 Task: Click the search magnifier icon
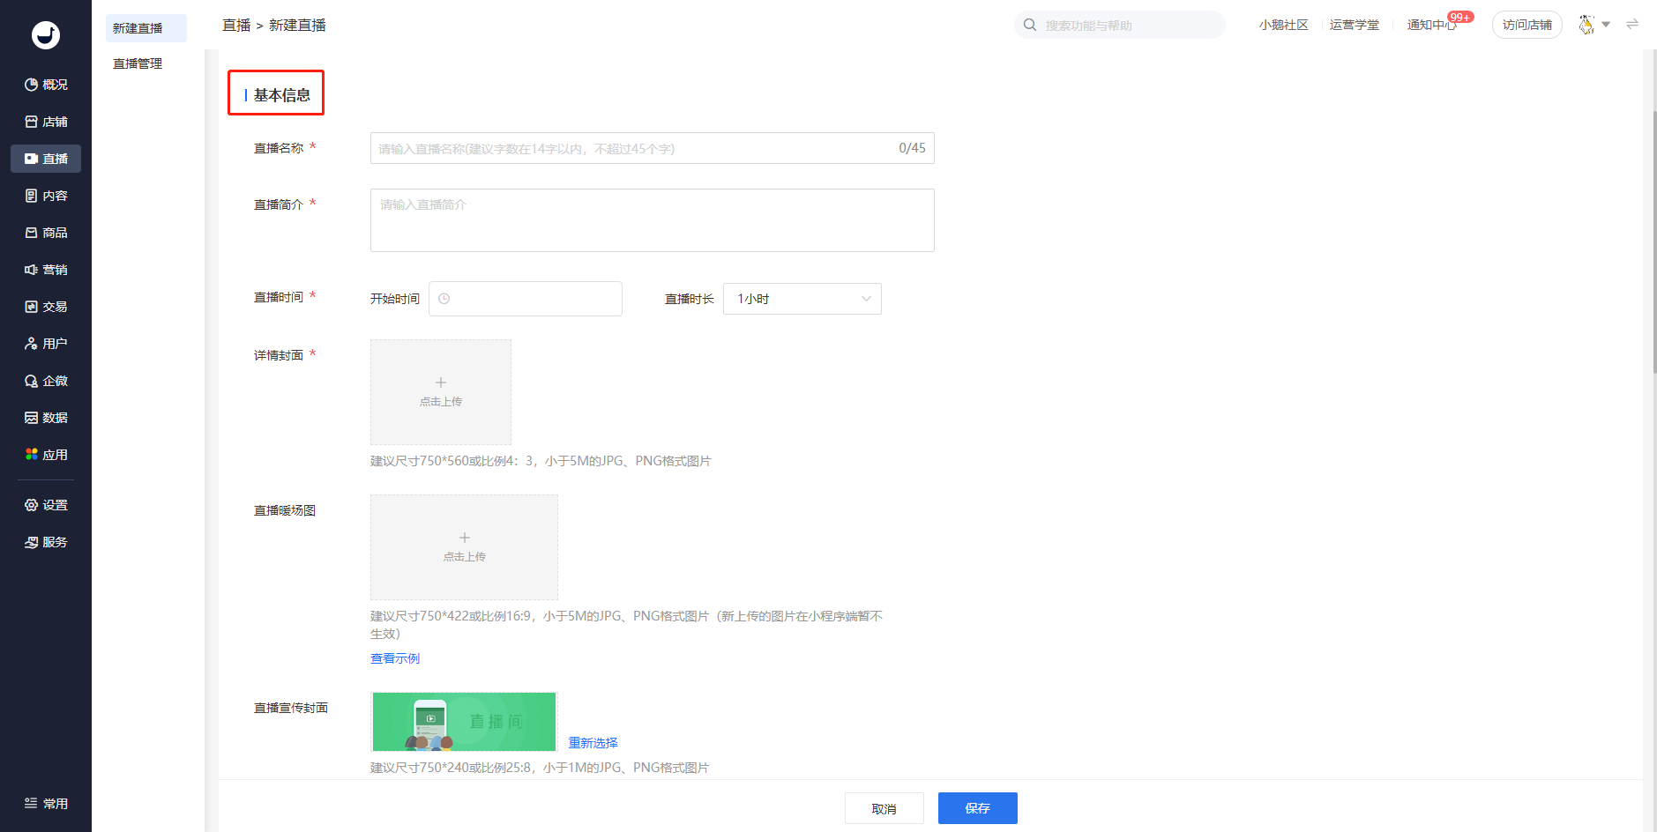click(x=1029, y=25)
